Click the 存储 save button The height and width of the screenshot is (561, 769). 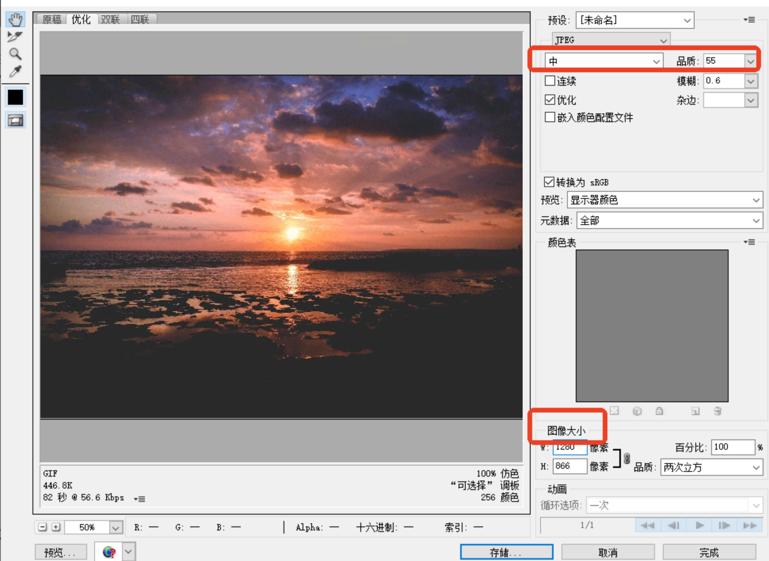(x=506, y=552)
